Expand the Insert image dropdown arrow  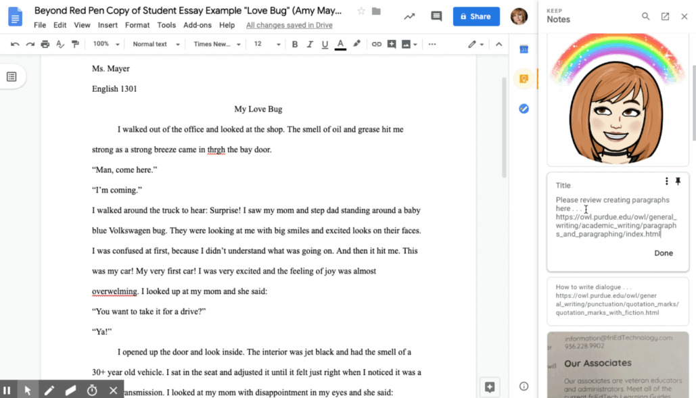click(415, 45)
